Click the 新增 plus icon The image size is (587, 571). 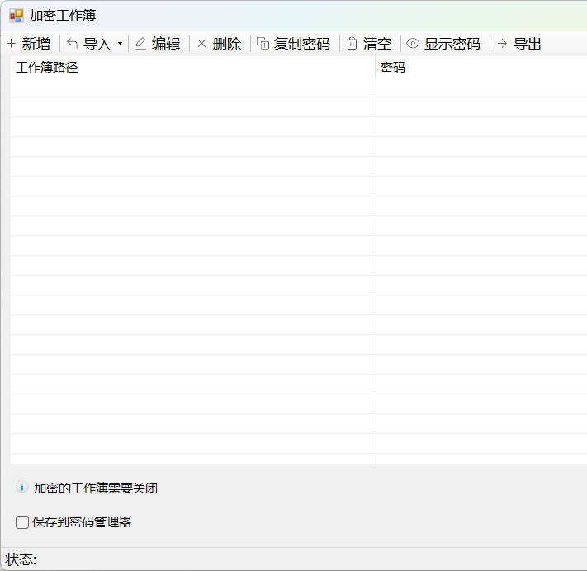point(12,44)
